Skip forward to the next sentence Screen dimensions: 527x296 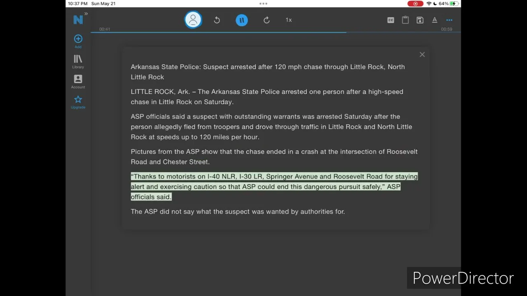pyautogui.click(x=266, y=20)
